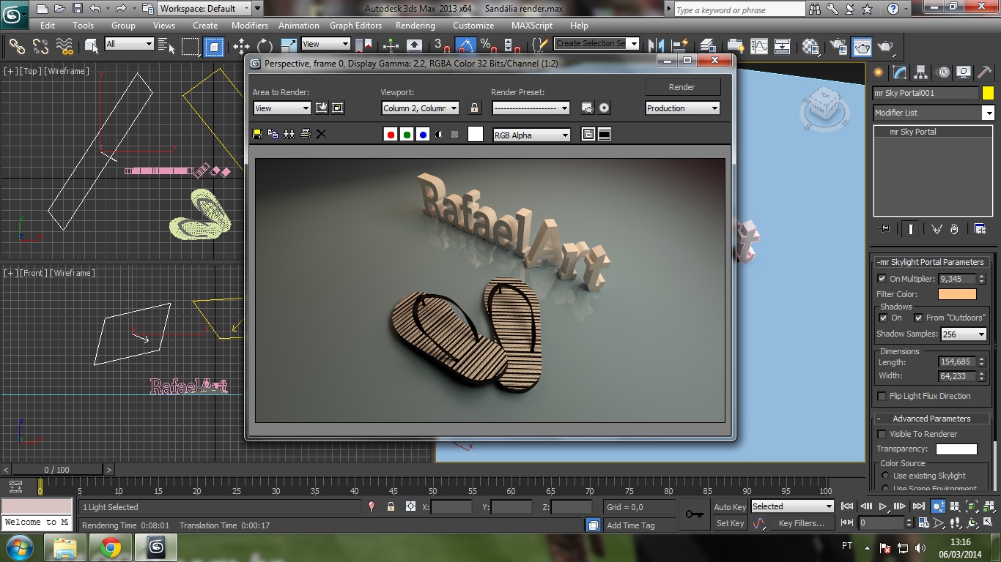Check Visible To Renderer option
1001x562 pixels.
(882, 434)
